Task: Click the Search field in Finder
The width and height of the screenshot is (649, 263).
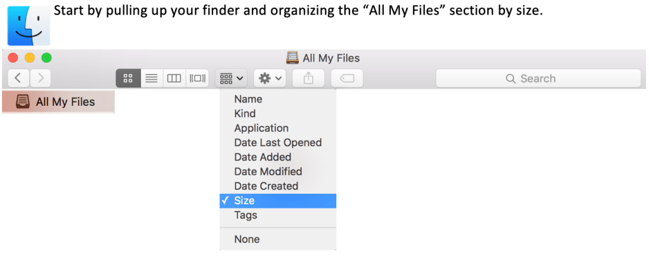Action: coord(538,79)
